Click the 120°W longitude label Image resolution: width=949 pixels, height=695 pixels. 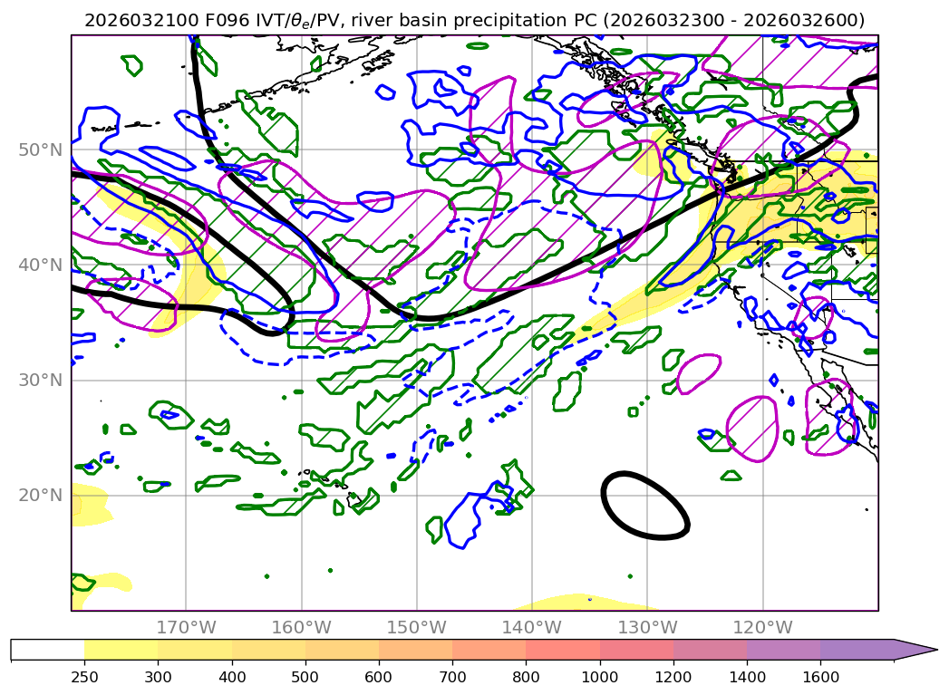tap(762, 627)
